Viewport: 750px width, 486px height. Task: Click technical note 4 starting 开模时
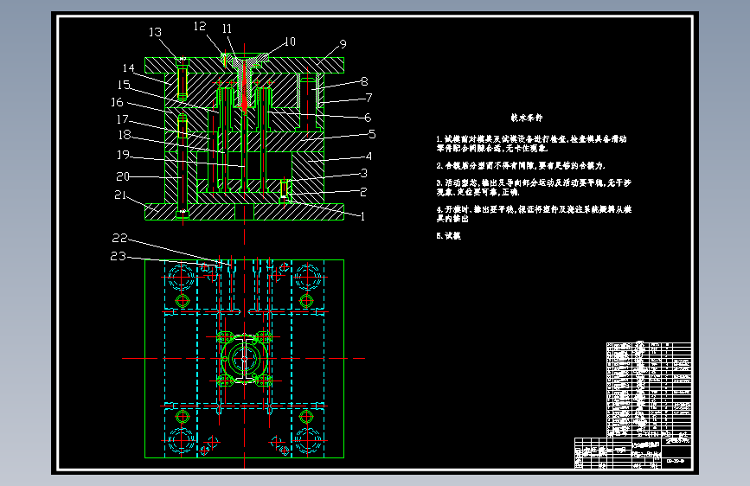click(534, 214)
